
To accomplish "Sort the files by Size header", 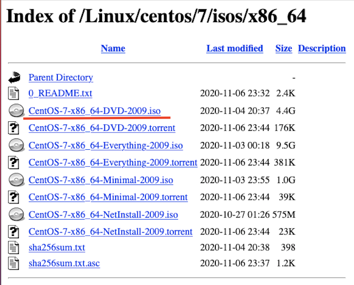I will coord(284,49).
